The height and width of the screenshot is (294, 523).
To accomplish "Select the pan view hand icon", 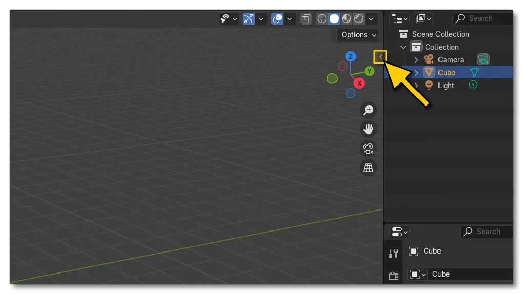I will click(368, 129).
